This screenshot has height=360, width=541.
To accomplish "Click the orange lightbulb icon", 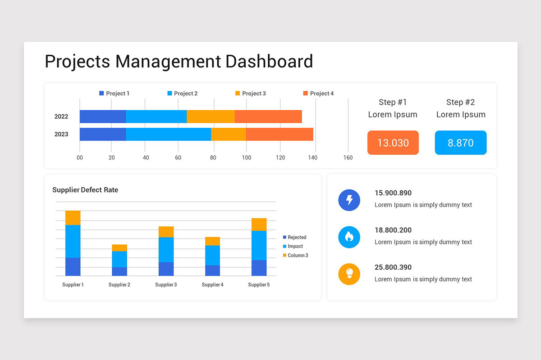I will click(349, 274).
